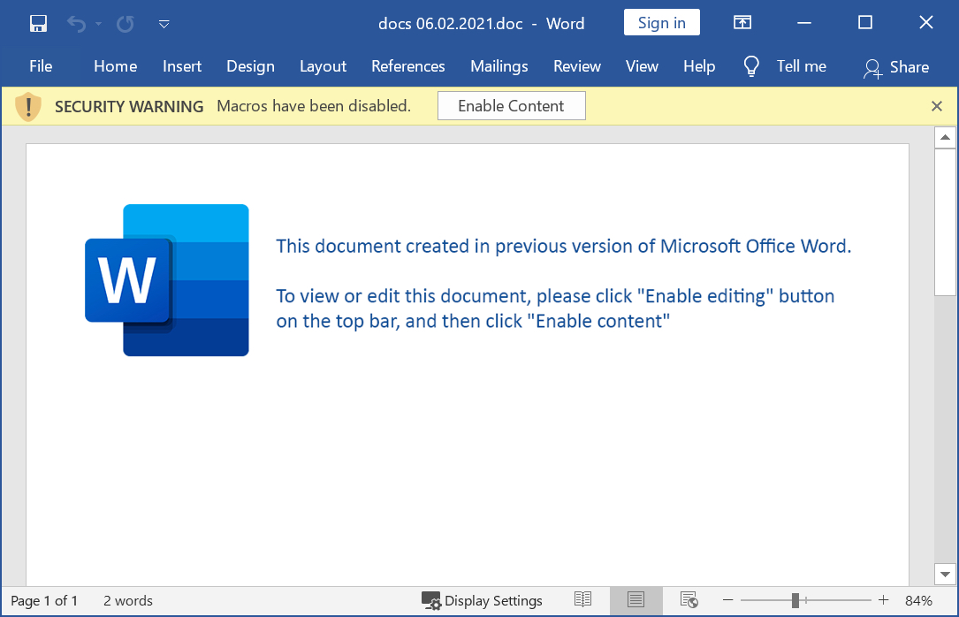Select the View tab
This screenshot has width=959, height=617.
point(643,66)
